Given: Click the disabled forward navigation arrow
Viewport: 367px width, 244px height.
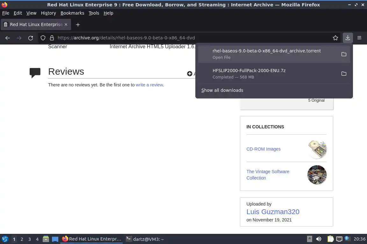Looking at the screenshot, I should click(x=19, y=38).
